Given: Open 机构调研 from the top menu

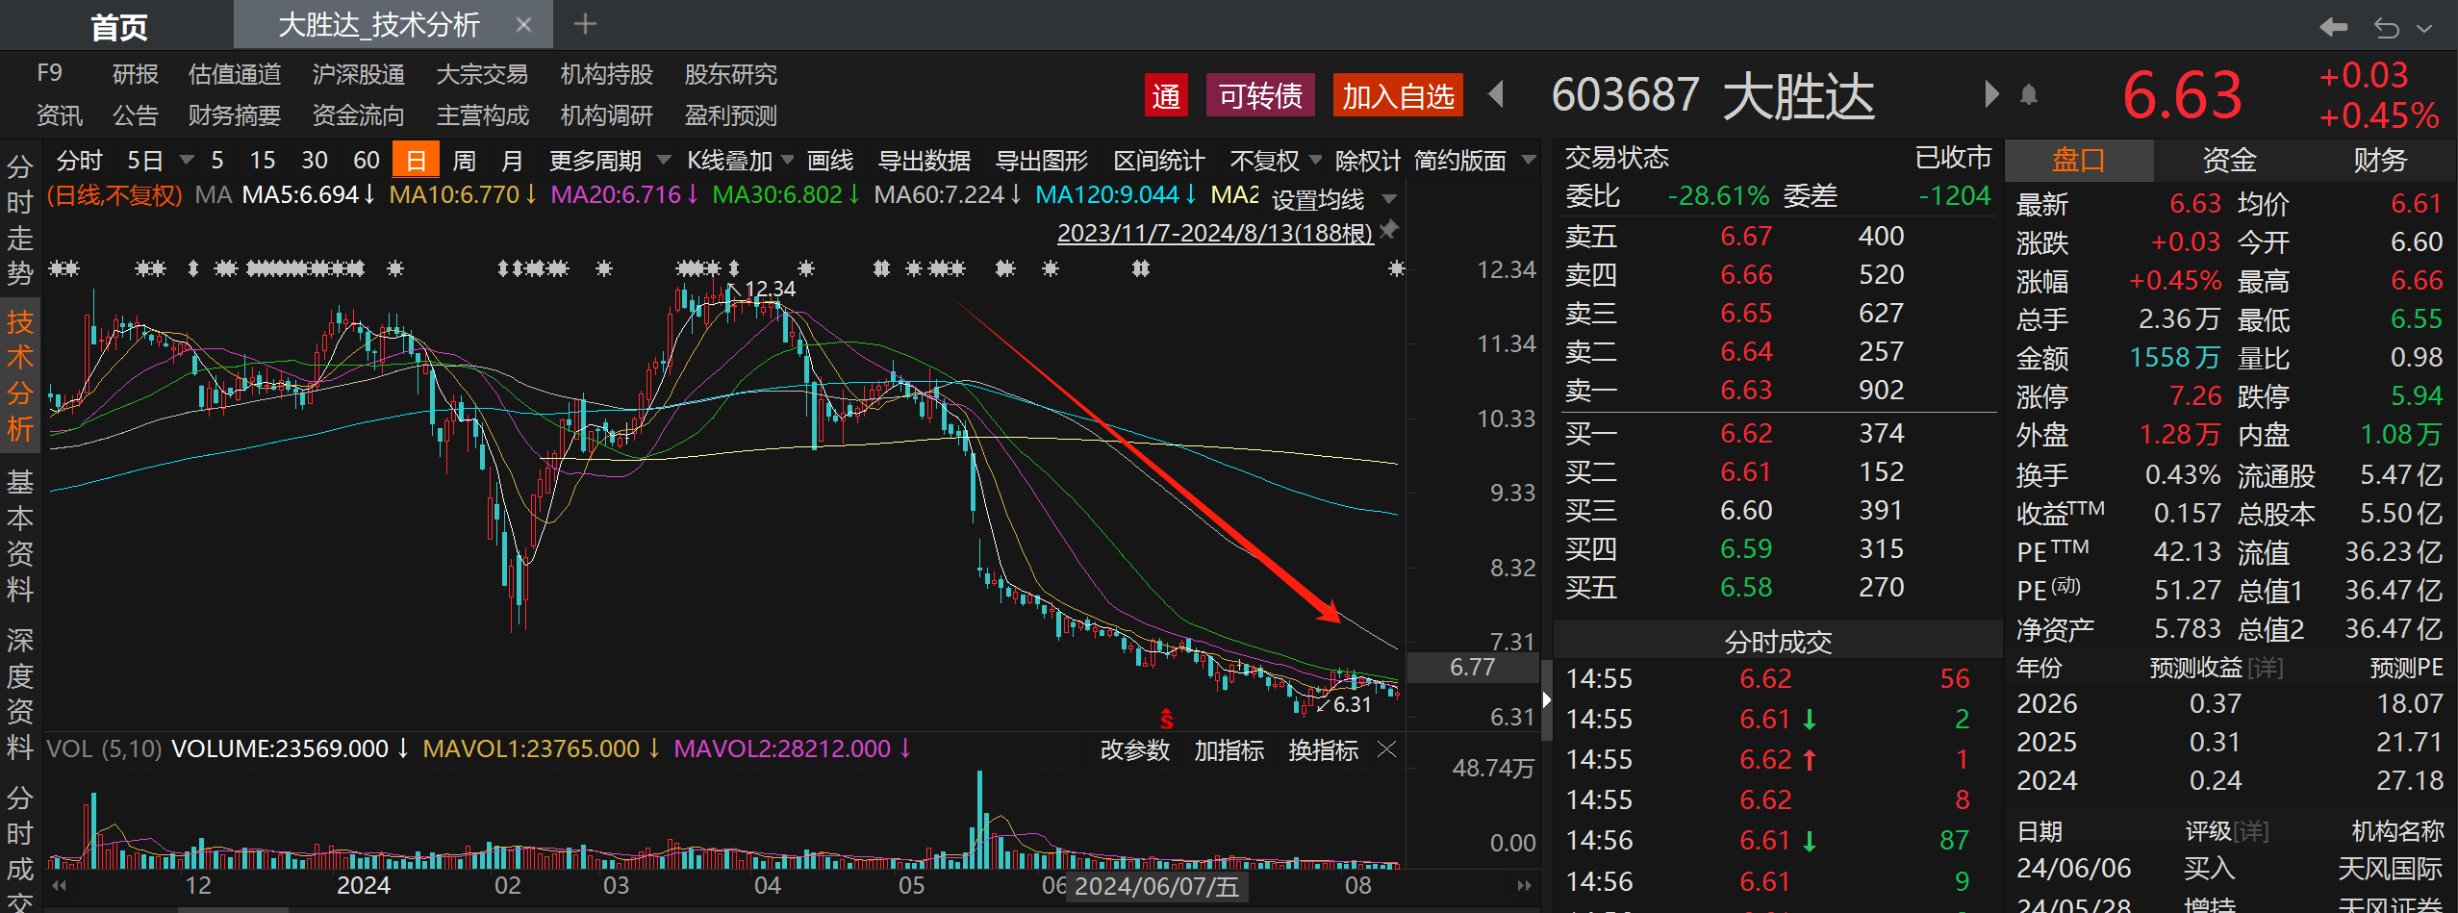Looking at the screenshot, I should coord(607,115).
